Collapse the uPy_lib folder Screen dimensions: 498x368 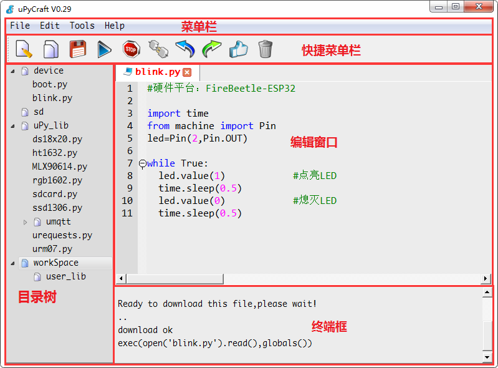[12, 126]
